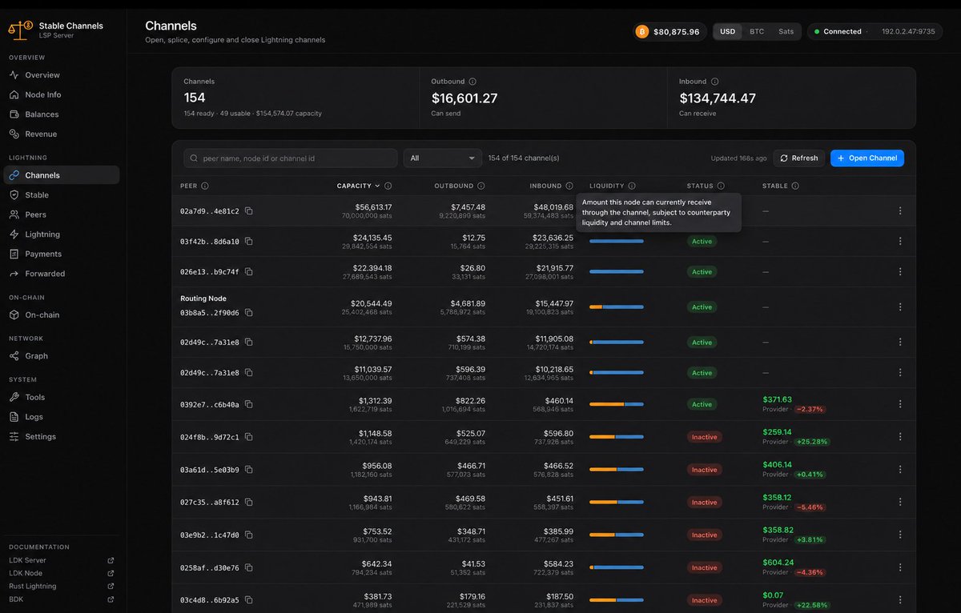Open the LDK Server documentation link

(x=62, y=561)
